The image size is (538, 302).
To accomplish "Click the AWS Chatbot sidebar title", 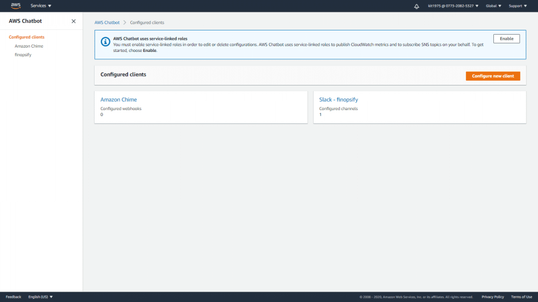I will click(25, 21).
